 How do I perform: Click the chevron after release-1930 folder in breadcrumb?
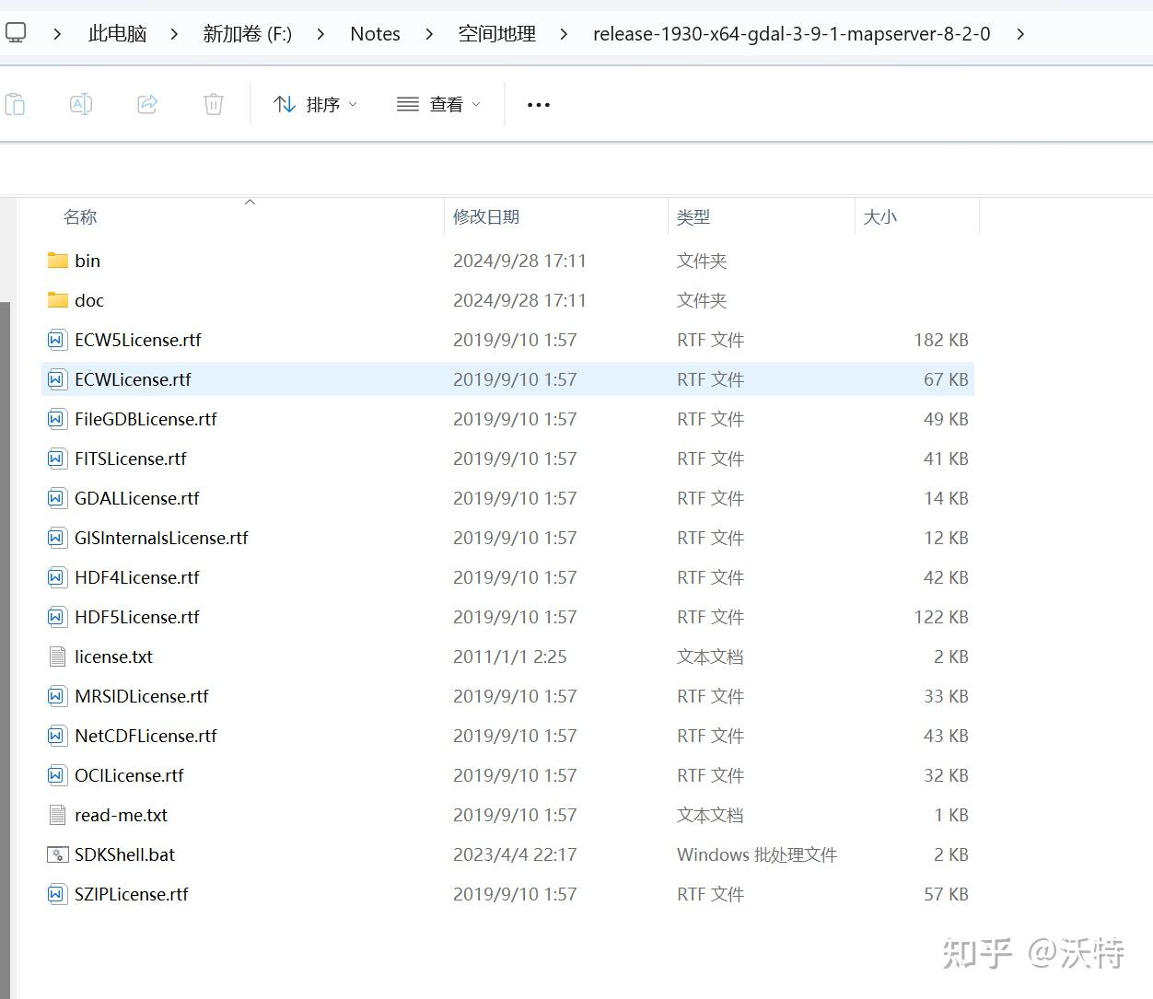coord(1019,33)
